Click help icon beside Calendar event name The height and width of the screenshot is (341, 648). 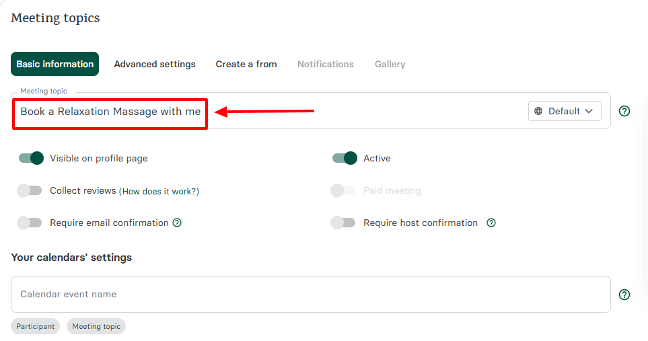[x=624, y=295]
